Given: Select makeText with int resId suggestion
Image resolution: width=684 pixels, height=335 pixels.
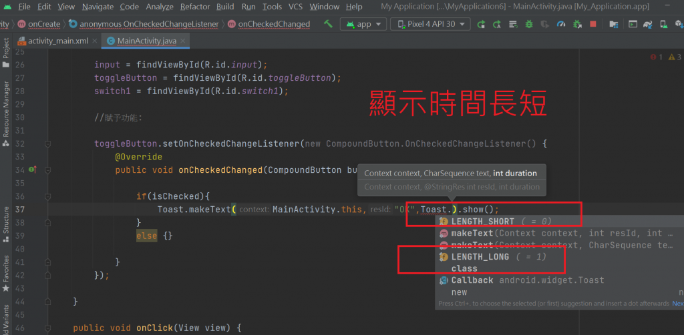Looking at the screenshot, I should (560, 233).
